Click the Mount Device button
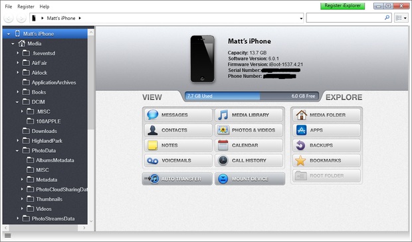Image resolution: width=412 pixels, height=242 pixels. [250, 179]
